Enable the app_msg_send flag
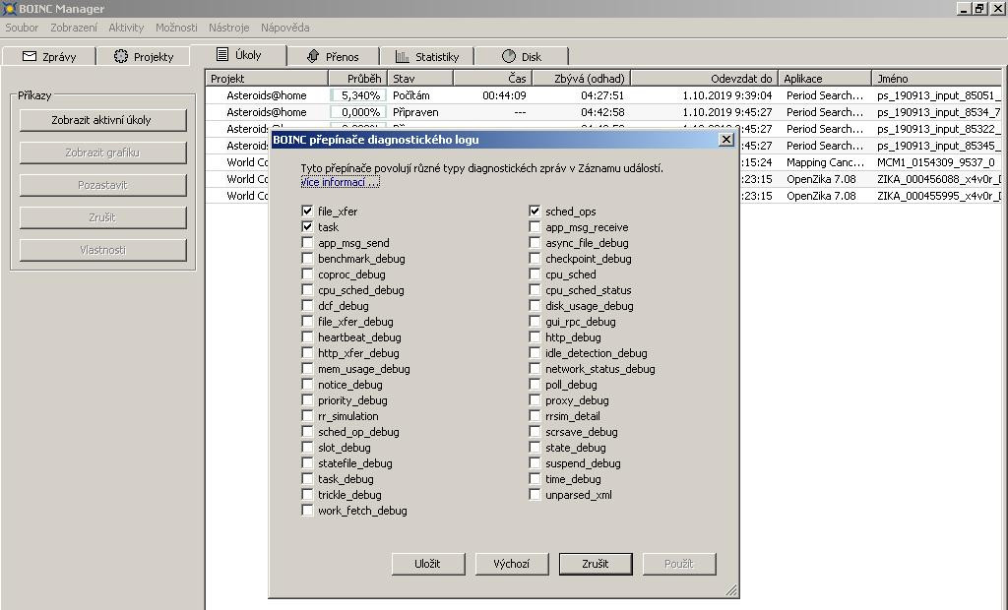Image resolution: width=1008 pixels, height=610 pixels. (x=307, y=242)
